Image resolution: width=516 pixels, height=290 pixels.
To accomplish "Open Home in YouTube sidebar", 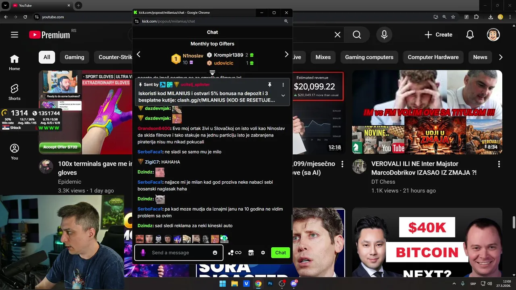I will point(15,62).
